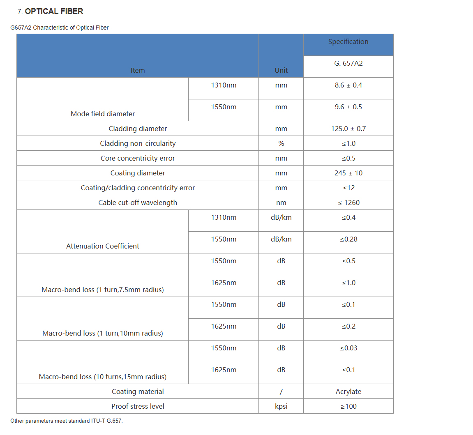This screenshot has width=473, height=435.
Task: Click the "kpsi" unit cell
Action: tap(281, 406)
